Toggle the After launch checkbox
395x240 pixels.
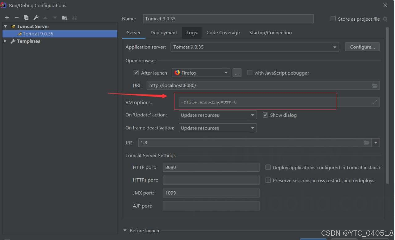[136, 73]
